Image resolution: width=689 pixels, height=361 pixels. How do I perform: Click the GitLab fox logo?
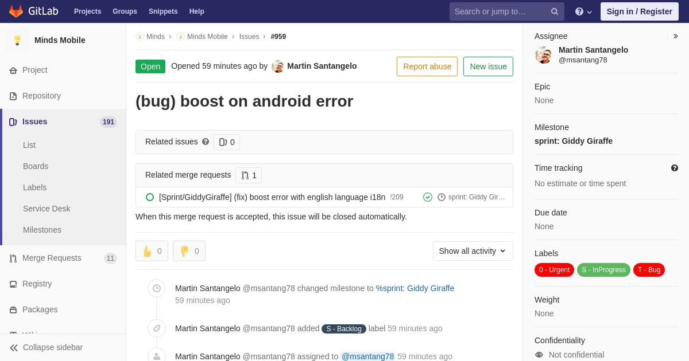click(16, 11)
